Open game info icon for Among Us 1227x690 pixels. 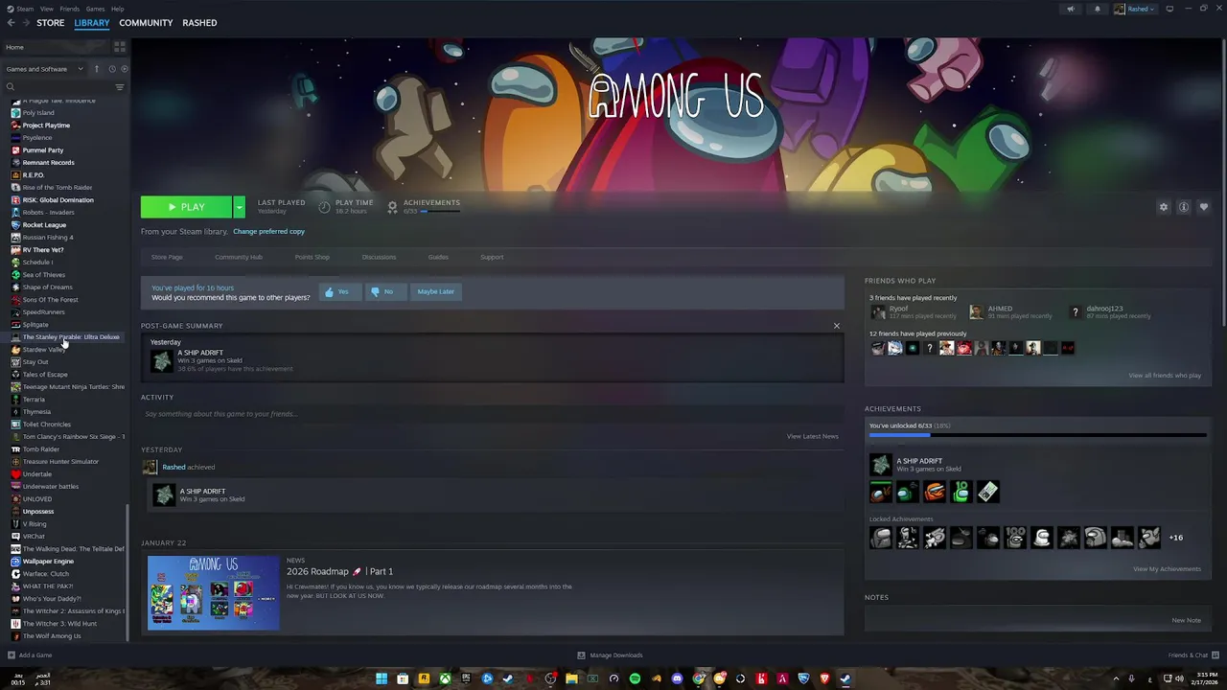point(1184,207)
